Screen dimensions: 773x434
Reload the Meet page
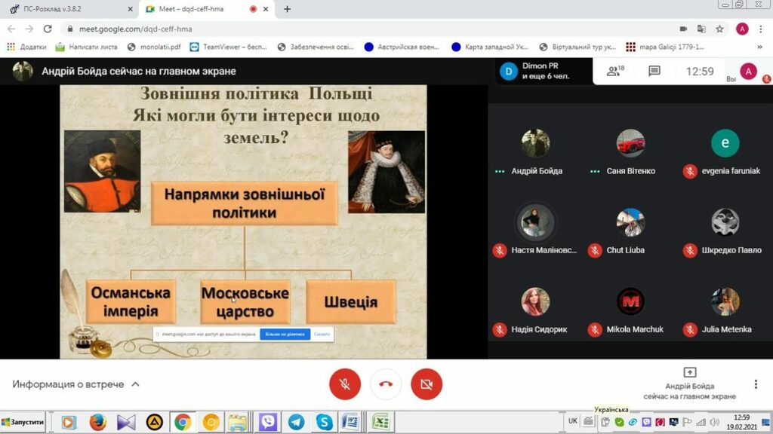coord(48,29)
